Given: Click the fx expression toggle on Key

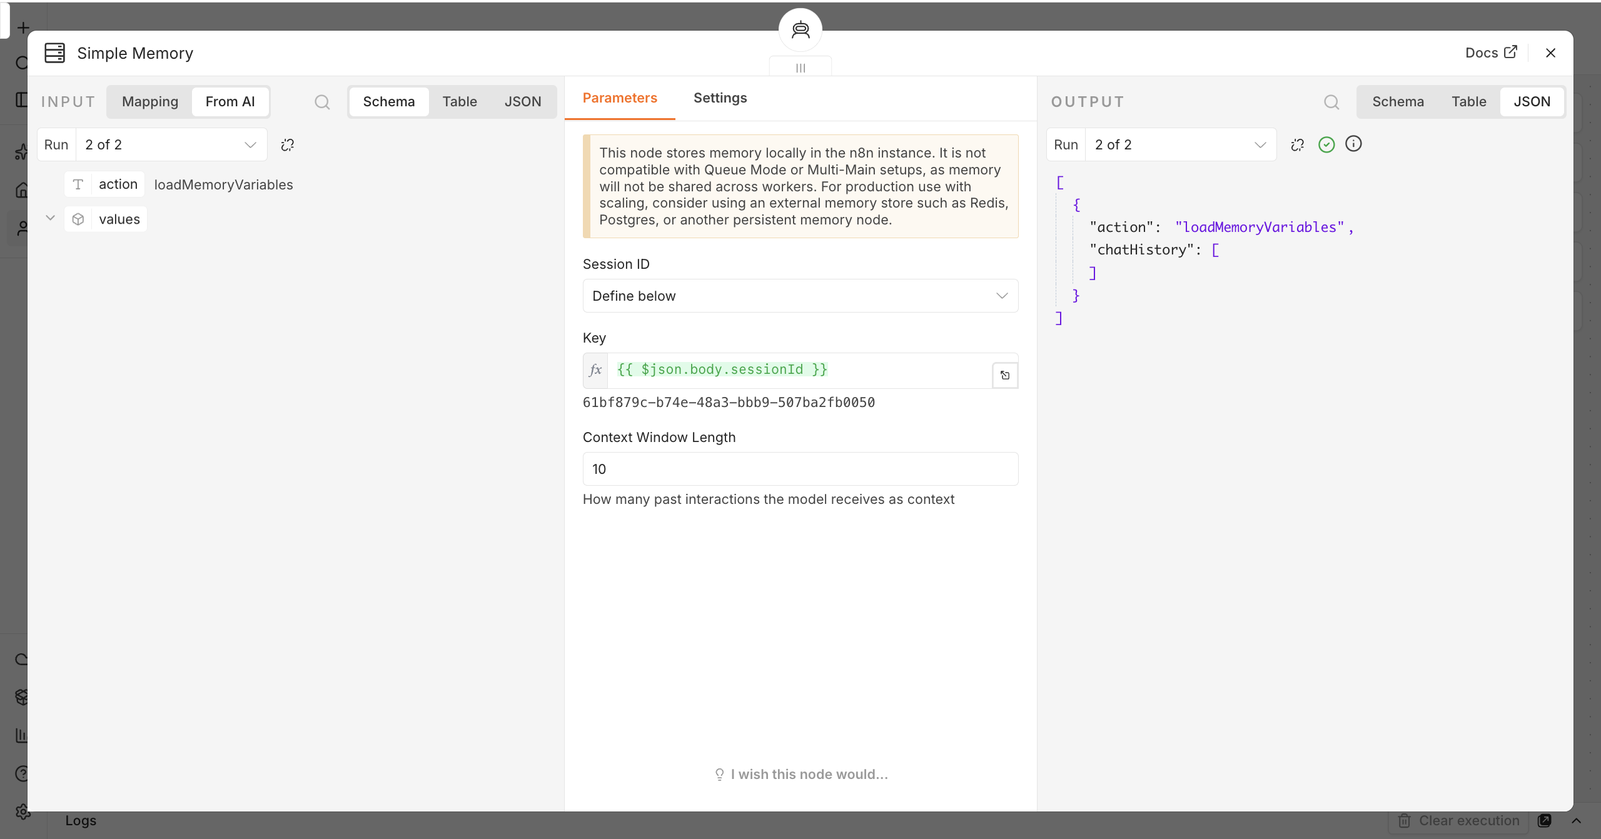Looking at the screenshot, I should coord(595,370).
